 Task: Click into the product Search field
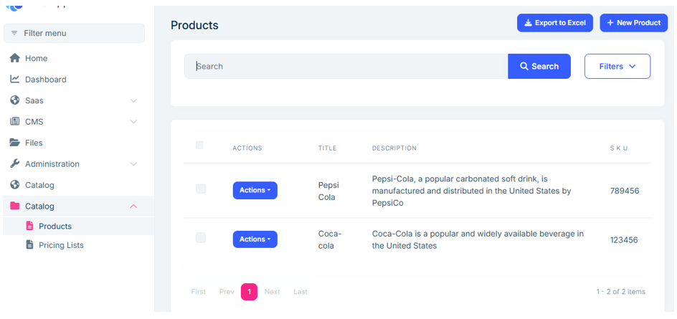click(346, 66)
